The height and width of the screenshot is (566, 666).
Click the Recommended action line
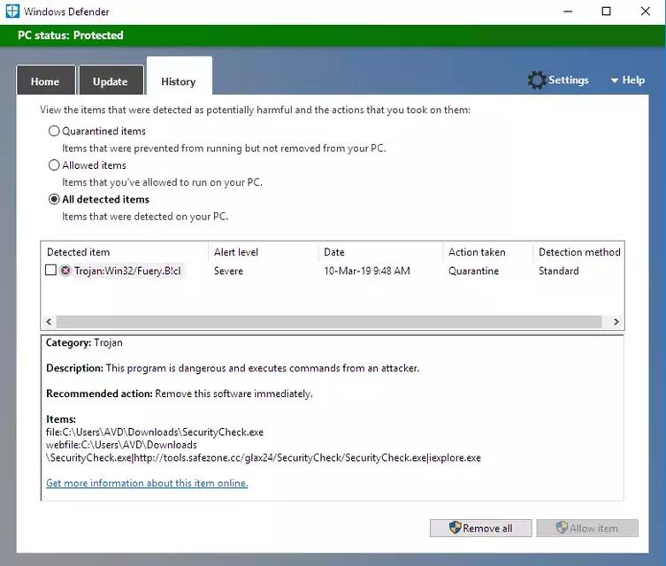pyautogui.click(x=180, y=394)
